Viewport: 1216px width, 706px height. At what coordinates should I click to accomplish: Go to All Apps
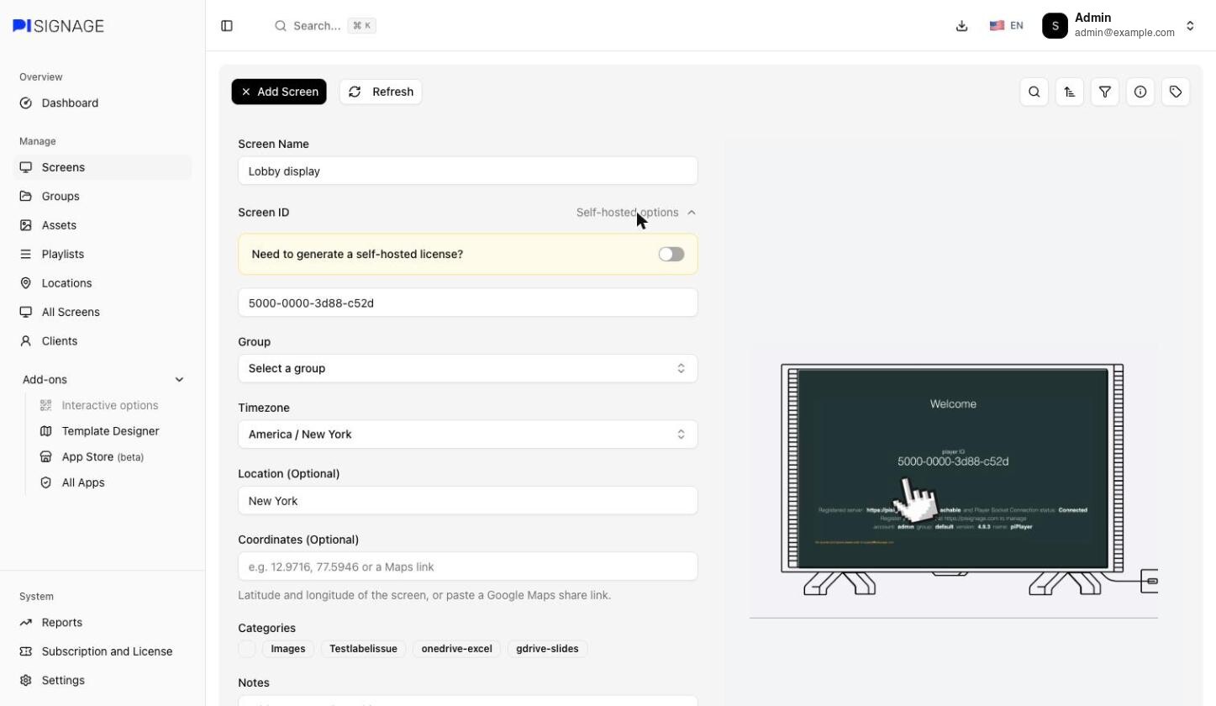pyautogui.click(x=83, y=483)
